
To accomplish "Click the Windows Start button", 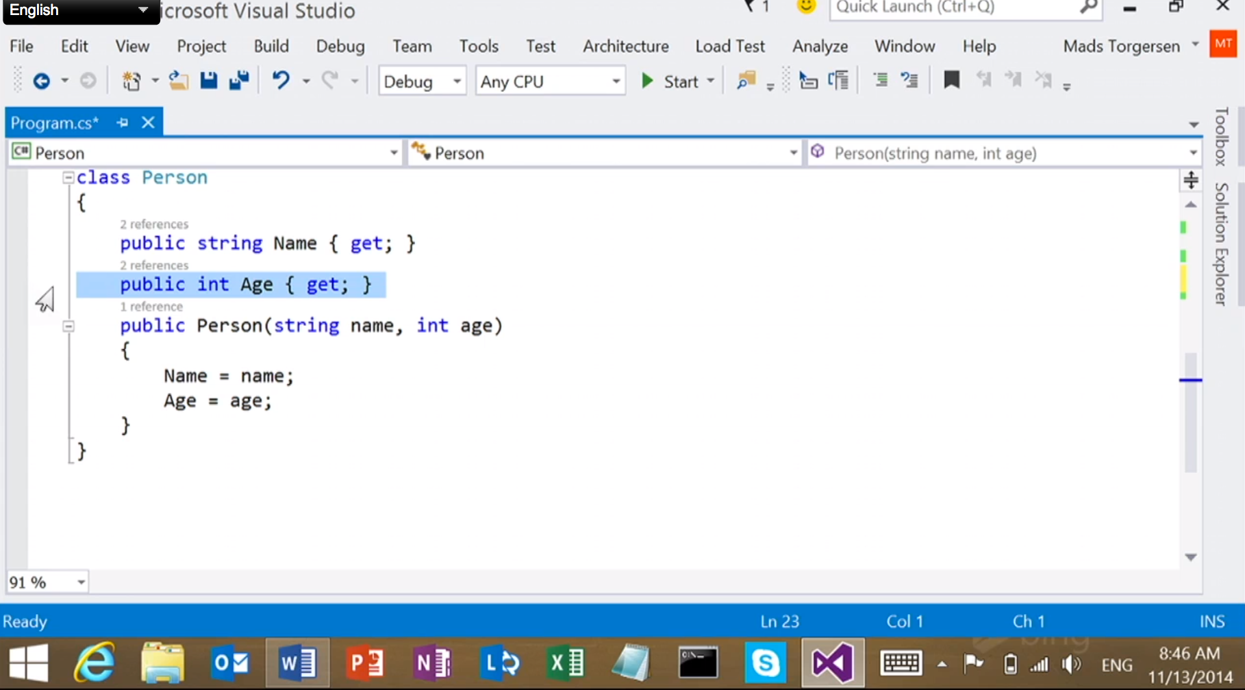I will (x=28, y=663).
